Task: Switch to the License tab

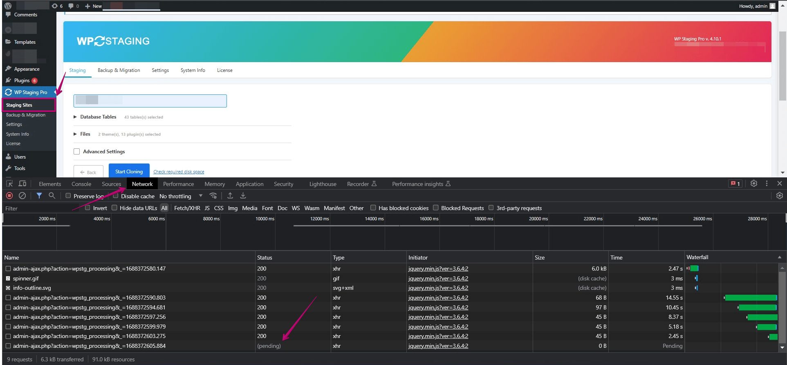Action: (224, 70)
